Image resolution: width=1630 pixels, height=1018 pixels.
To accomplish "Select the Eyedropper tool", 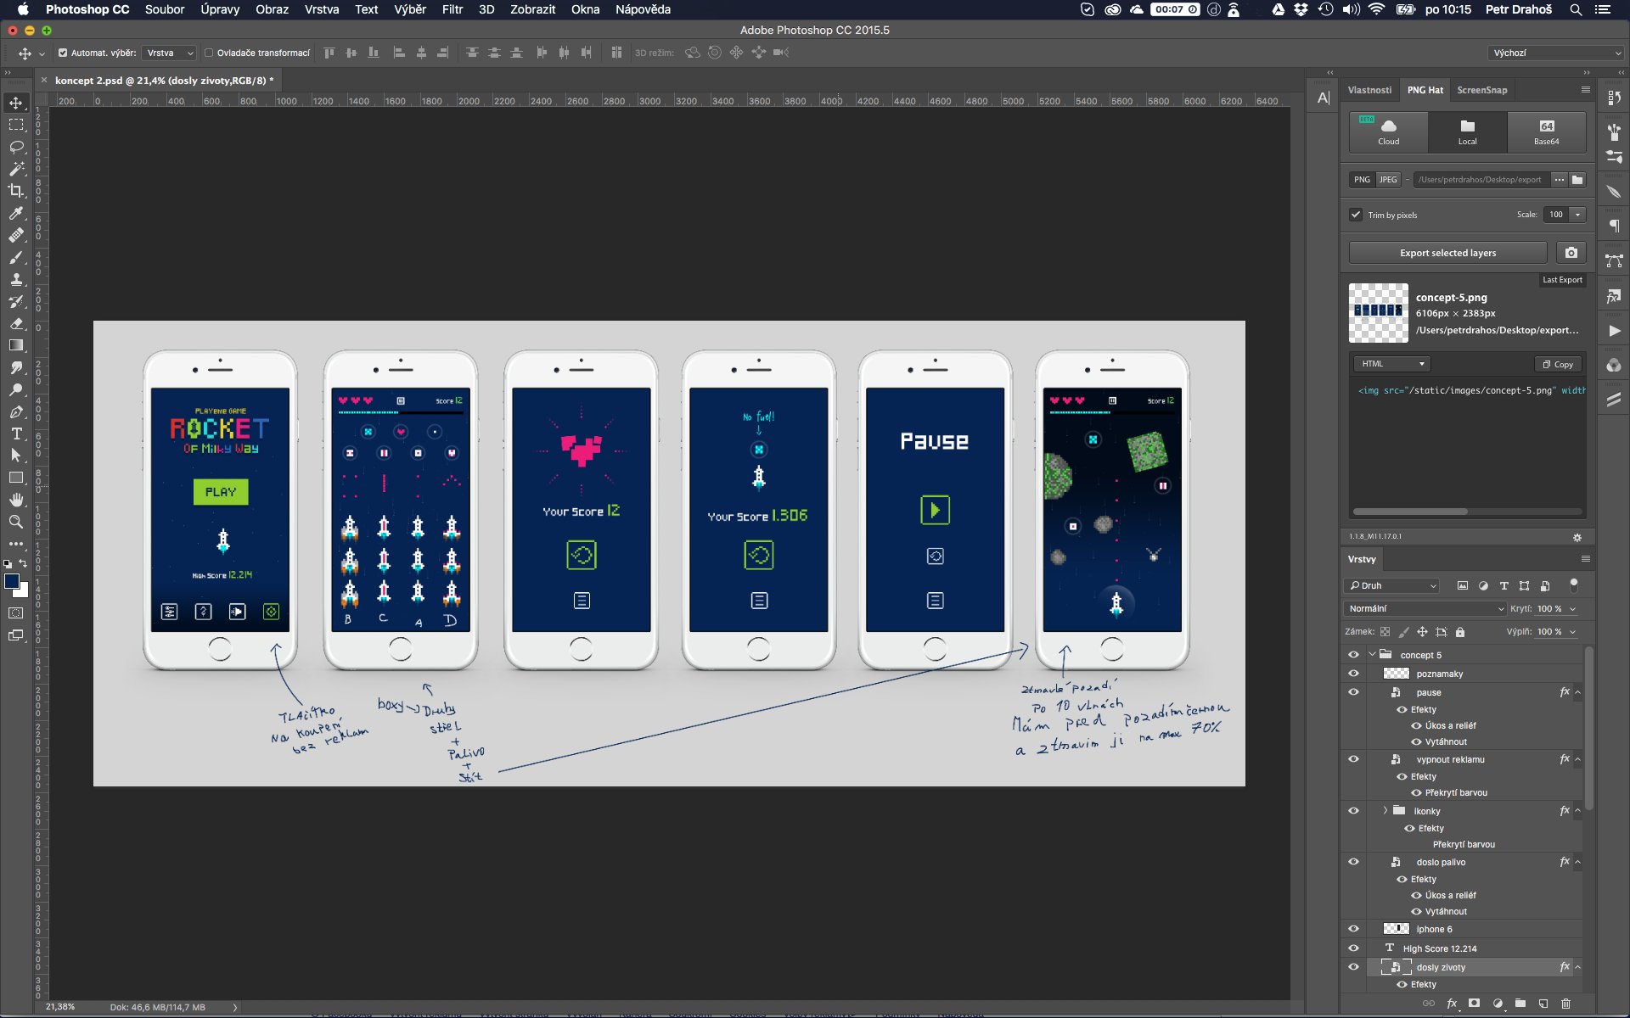I will click(x=16, y=213).
